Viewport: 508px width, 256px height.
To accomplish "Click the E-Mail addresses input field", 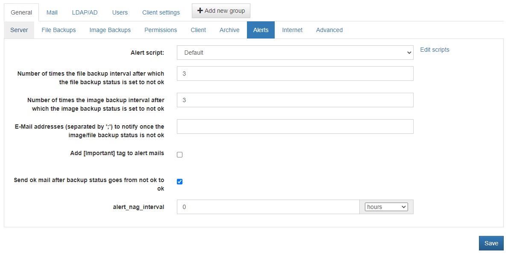I will tap(295, 127).
